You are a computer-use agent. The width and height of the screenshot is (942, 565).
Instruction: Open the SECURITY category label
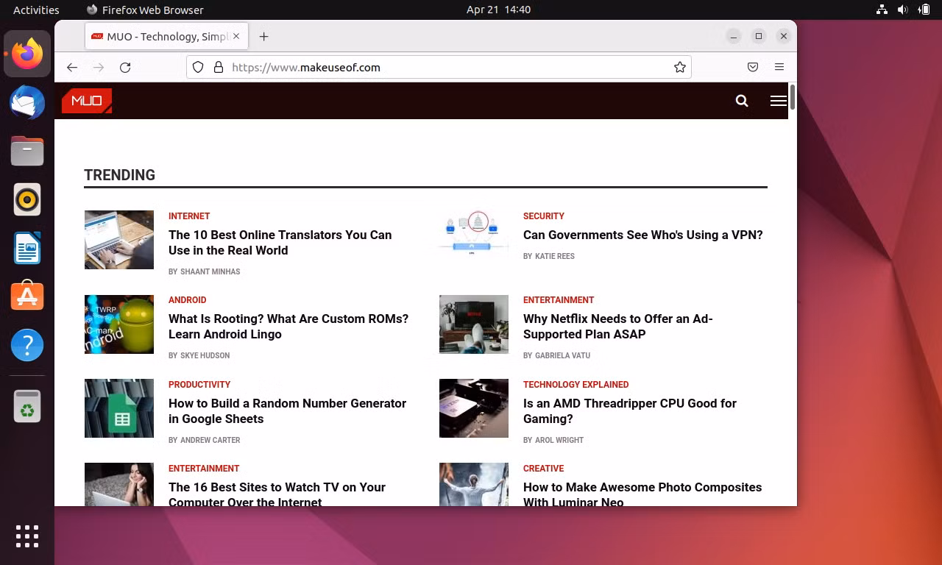click(544, 216)
